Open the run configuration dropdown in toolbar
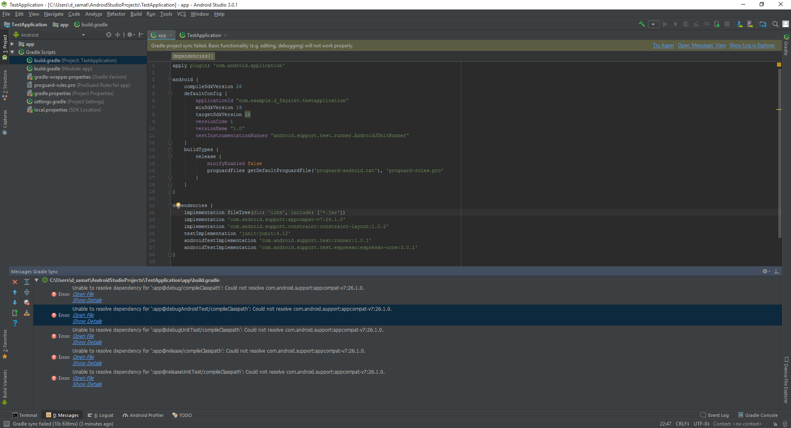Screen dimensions: 791x428 pos(653,24)
